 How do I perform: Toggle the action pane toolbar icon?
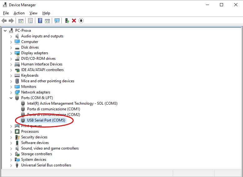point(47,21)
